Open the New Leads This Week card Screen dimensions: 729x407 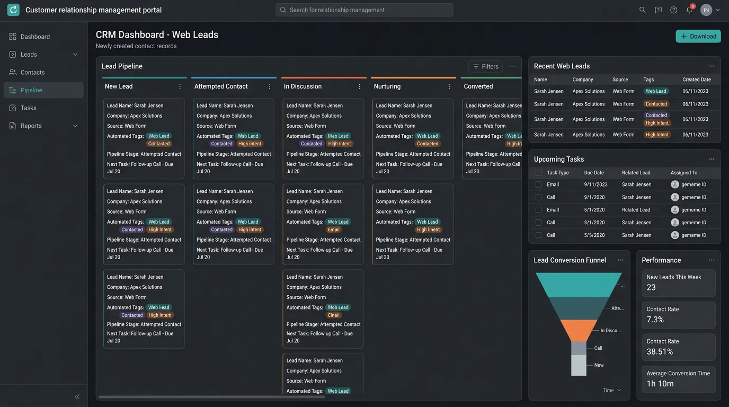pyautogui.click(x=679, y=283)
